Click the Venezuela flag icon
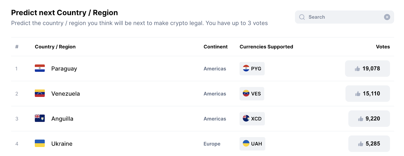The width and height of the screenshot is (404, 156). [x=40, y=93]
